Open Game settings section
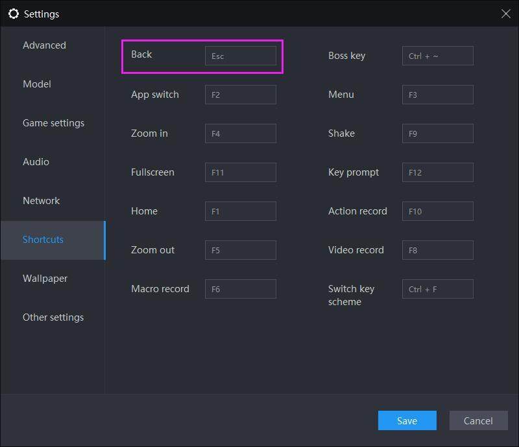Screen dimensions: 519x447 pos(53,123)
